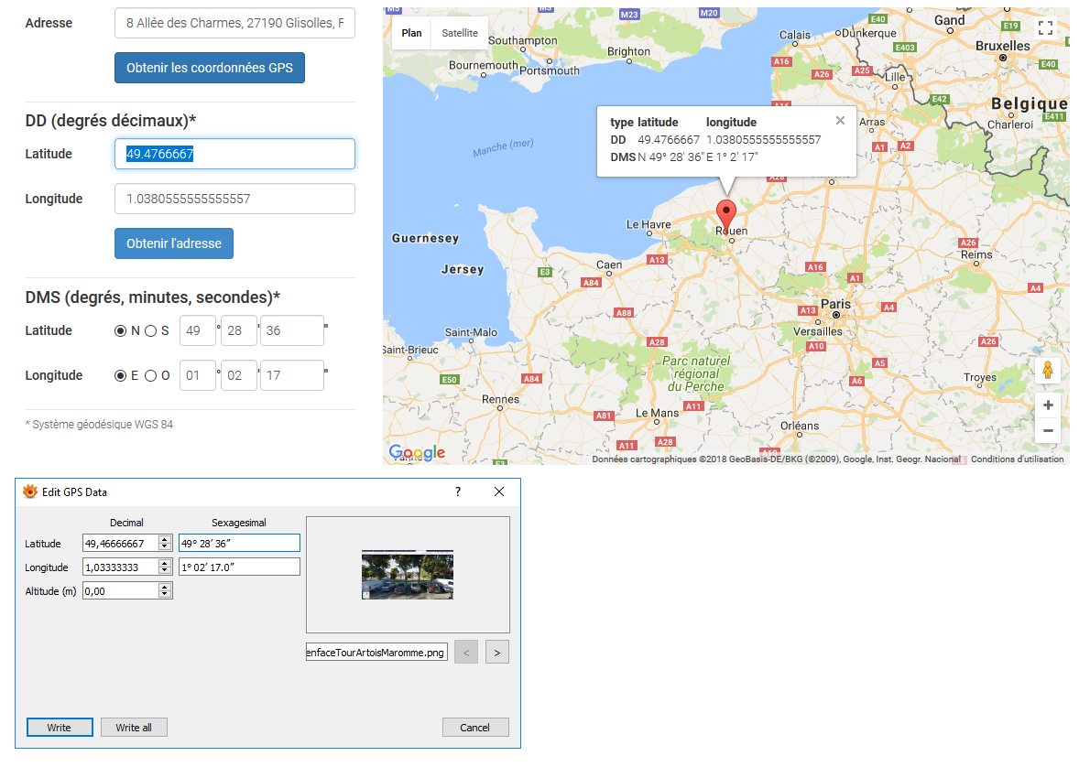1079x767 pixels.
Task: Click the red location marker on Rouen
Action: [x=726, y=216]
